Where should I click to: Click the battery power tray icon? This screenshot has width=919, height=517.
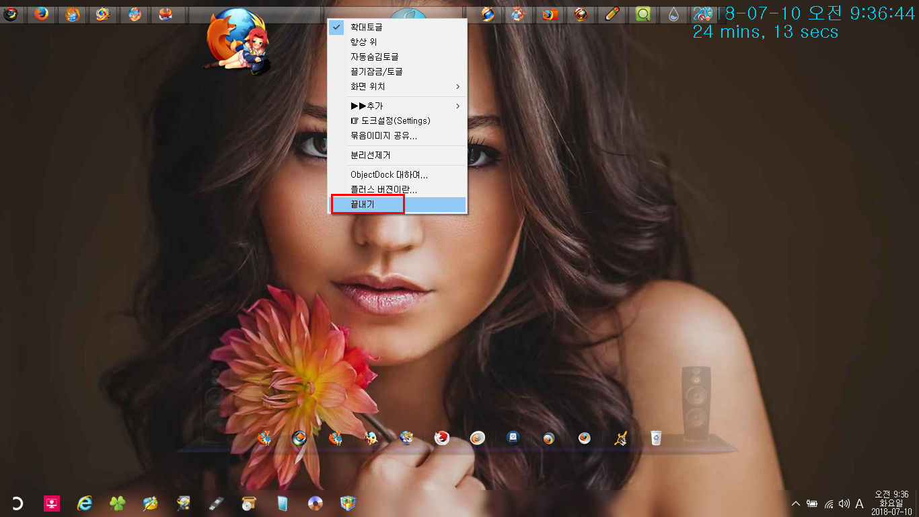click(812, 504)
